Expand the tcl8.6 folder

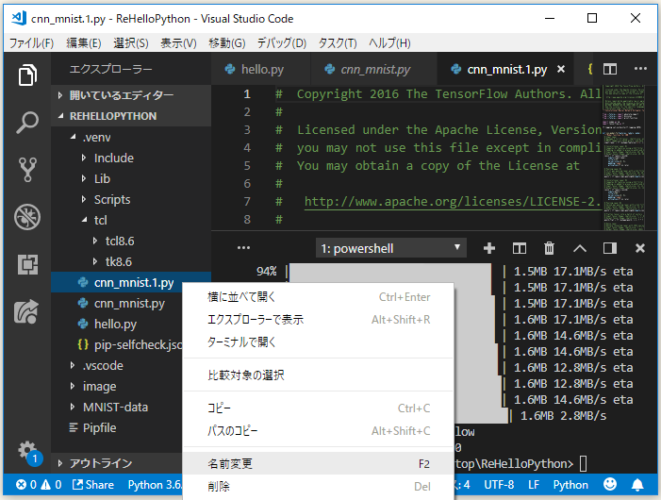(131, 241)
